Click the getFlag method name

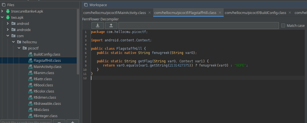pyautogui.click(x=145, y=61)
